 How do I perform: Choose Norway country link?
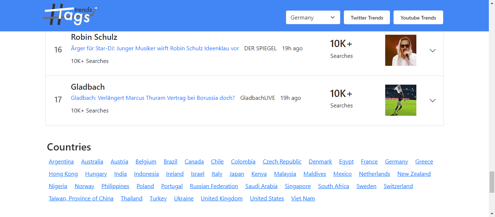point(84,186)
